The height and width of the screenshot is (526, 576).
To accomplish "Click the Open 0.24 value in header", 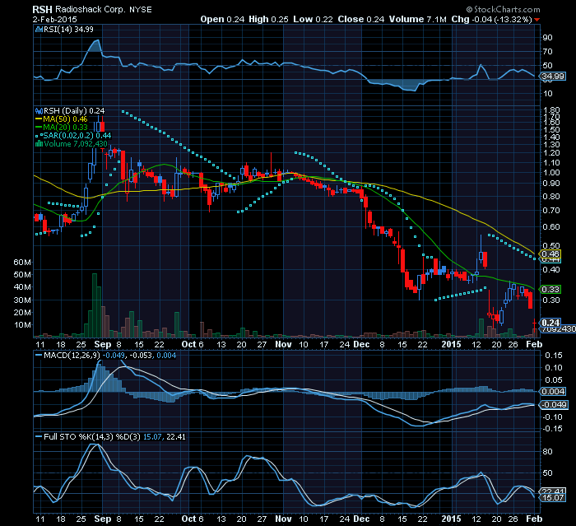I will point(222,19).
